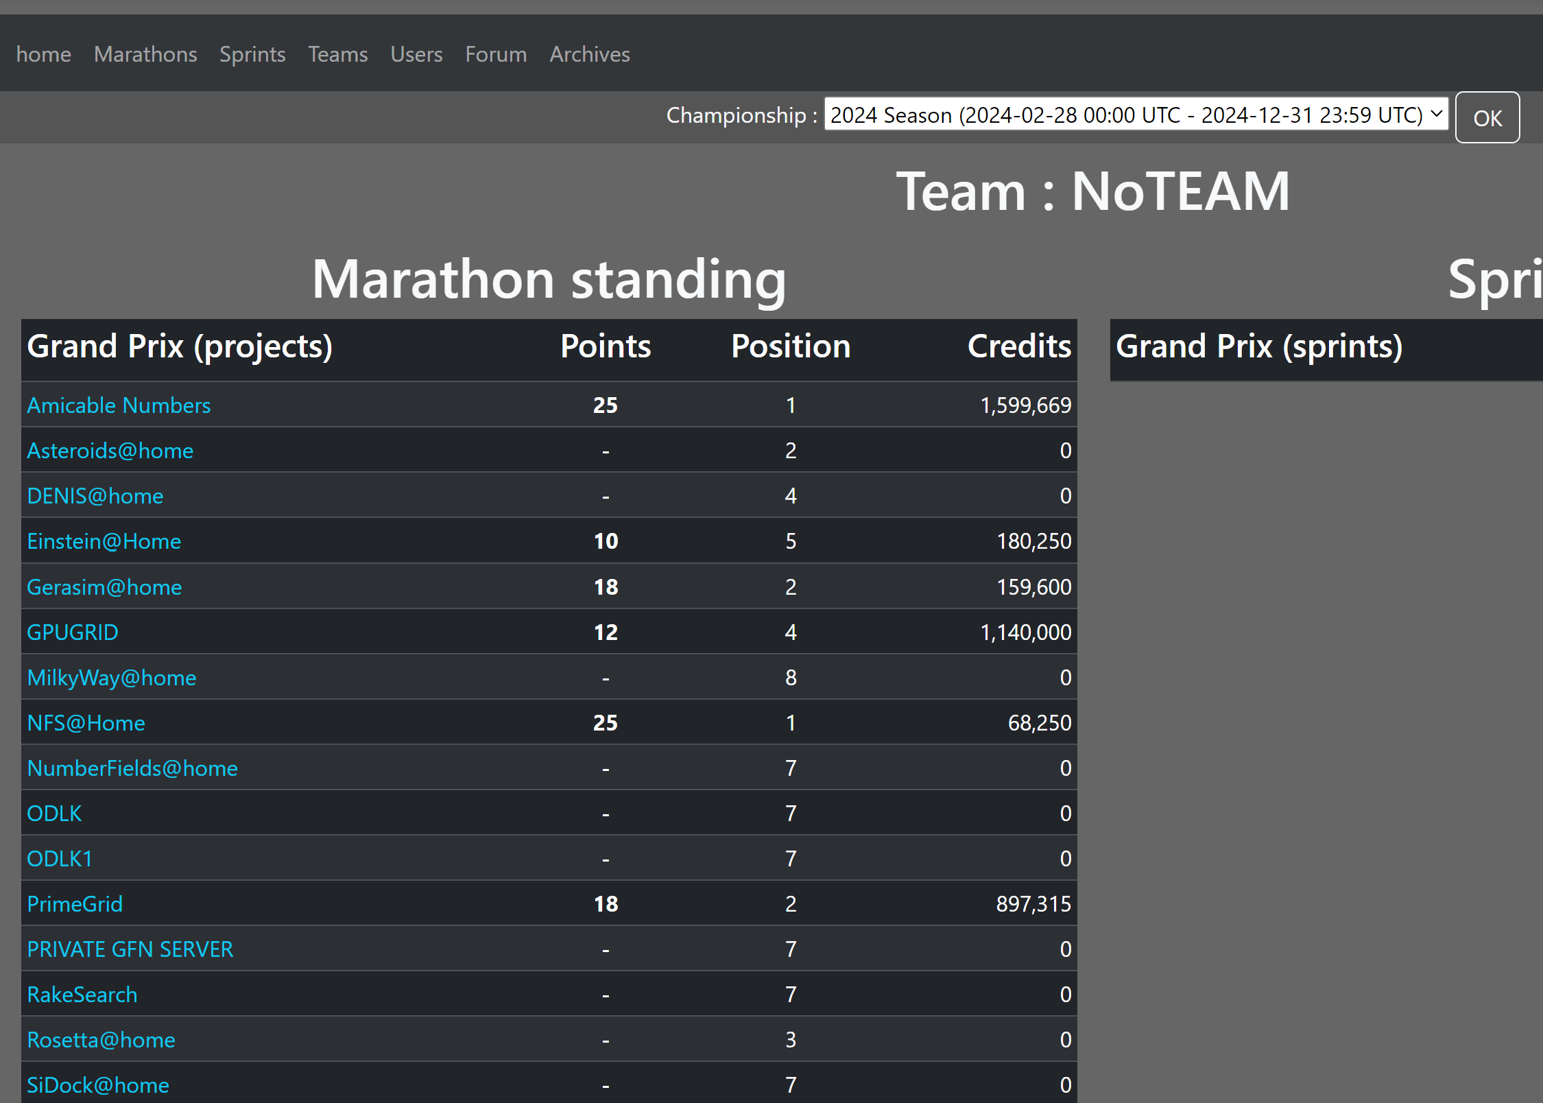This screenshot has height=1103, width=1543.
Task: Navigate to the Teams page
Action: click(x=337, y=54)
